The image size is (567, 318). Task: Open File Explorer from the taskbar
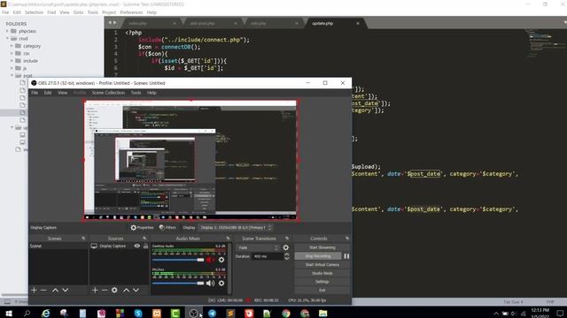point(322,313)
